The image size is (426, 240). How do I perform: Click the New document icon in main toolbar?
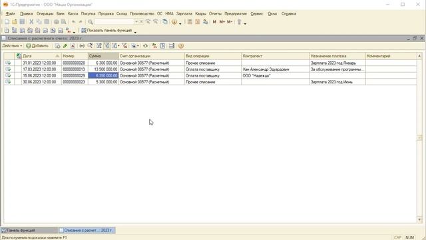7,22
